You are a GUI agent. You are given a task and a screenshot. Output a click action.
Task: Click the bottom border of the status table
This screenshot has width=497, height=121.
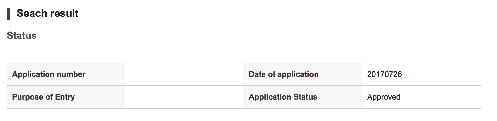point(244,108)
